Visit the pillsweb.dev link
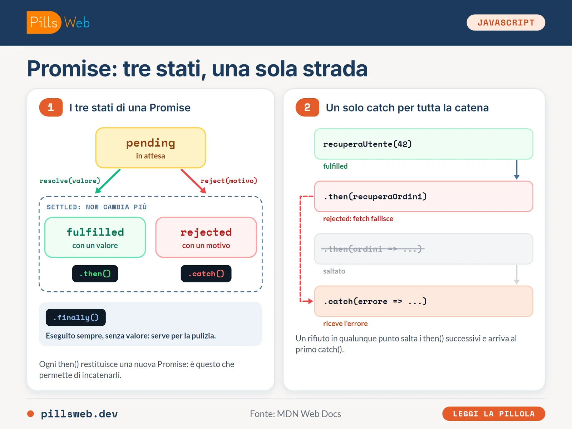 coord(79,414)
